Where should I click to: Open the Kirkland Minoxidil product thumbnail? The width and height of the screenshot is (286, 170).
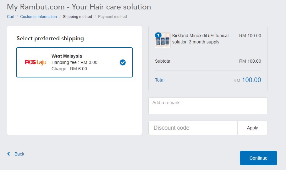point(163,40)
